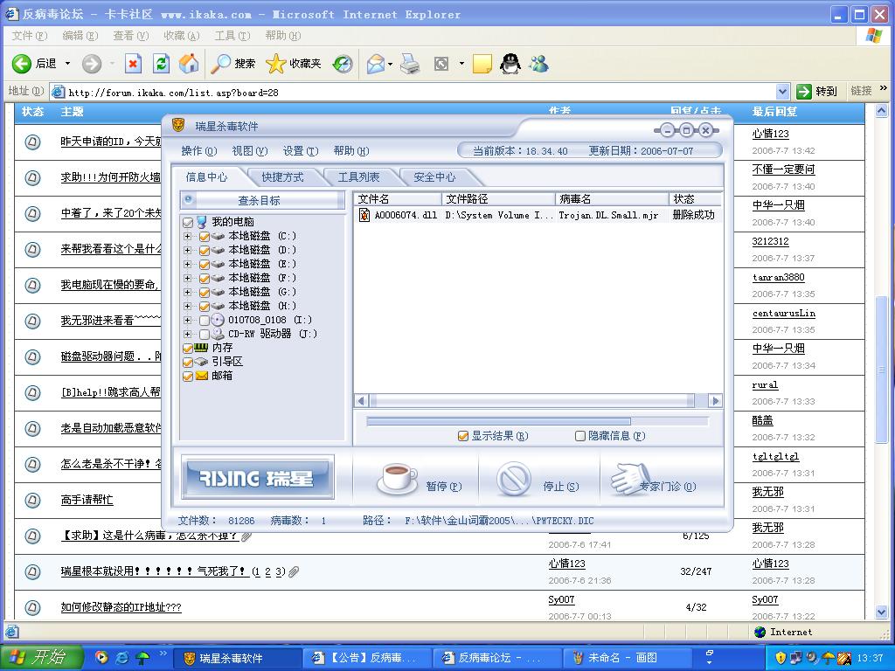Screen dimensions: 895x671
Task: Click the yellow note icon in IE toolbar
Action: point(482,63)
